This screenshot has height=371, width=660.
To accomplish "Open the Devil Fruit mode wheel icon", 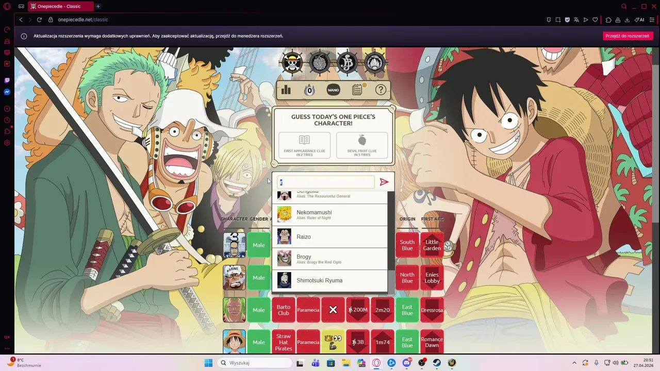I will tap(320, 63).
